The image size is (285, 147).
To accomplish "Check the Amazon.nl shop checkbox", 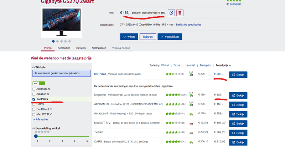I will (34, 94).
